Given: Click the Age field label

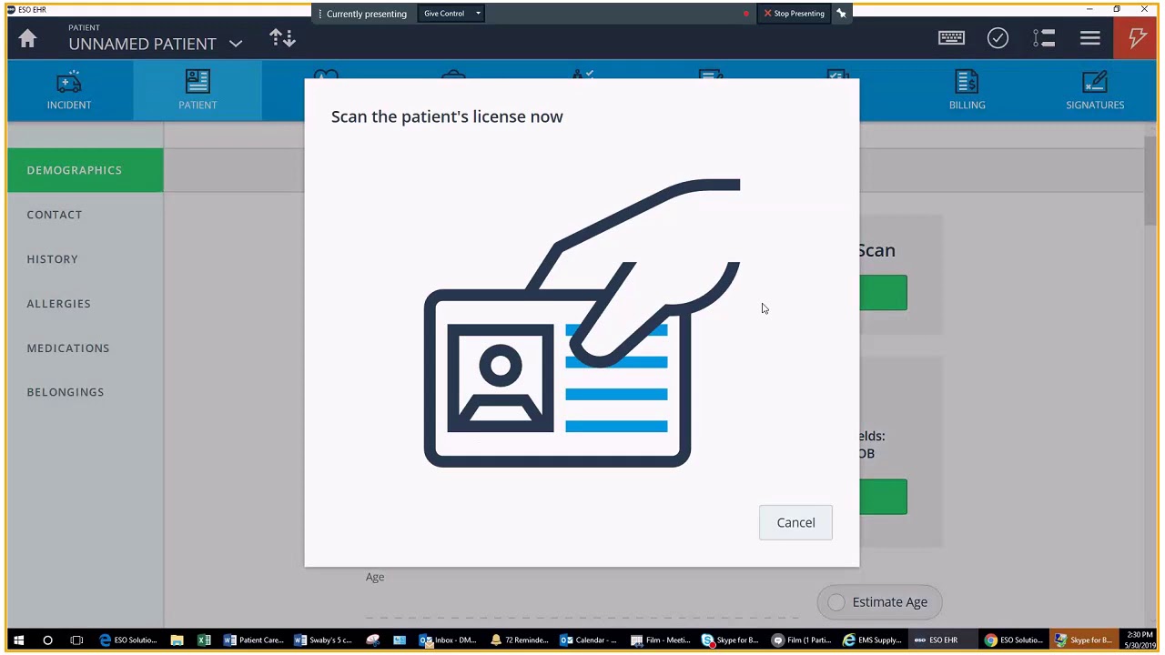Looking at the screenshot, I should 375,577.
